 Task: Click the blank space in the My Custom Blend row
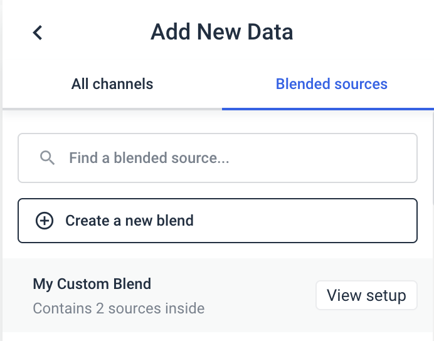coord(257,295)
